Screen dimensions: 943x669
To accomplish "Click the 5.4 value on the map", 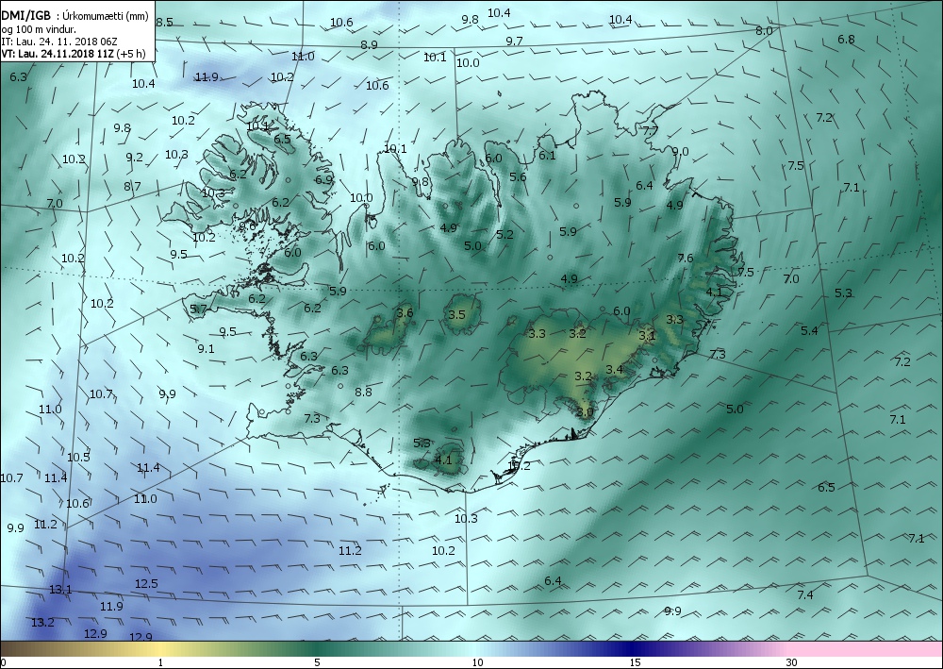I will pos(809,331).
